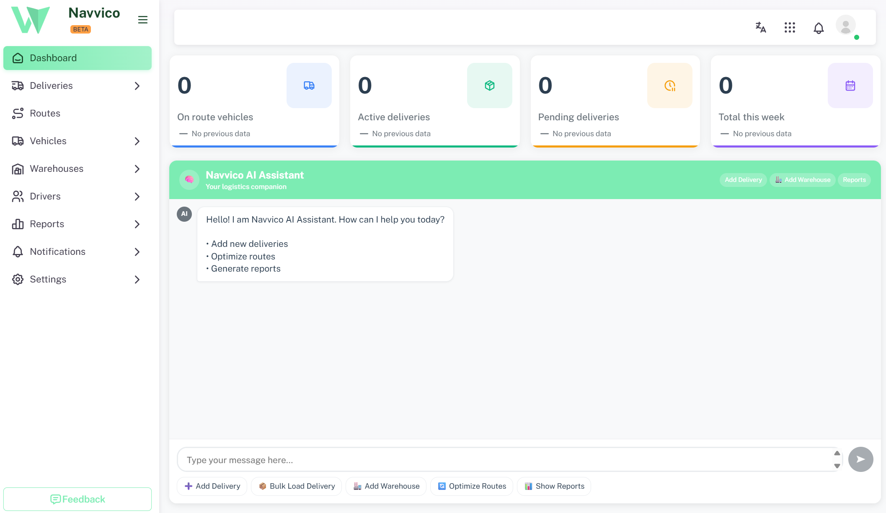
Task: Click the send message arrow button
Action: tap(860, 459)
